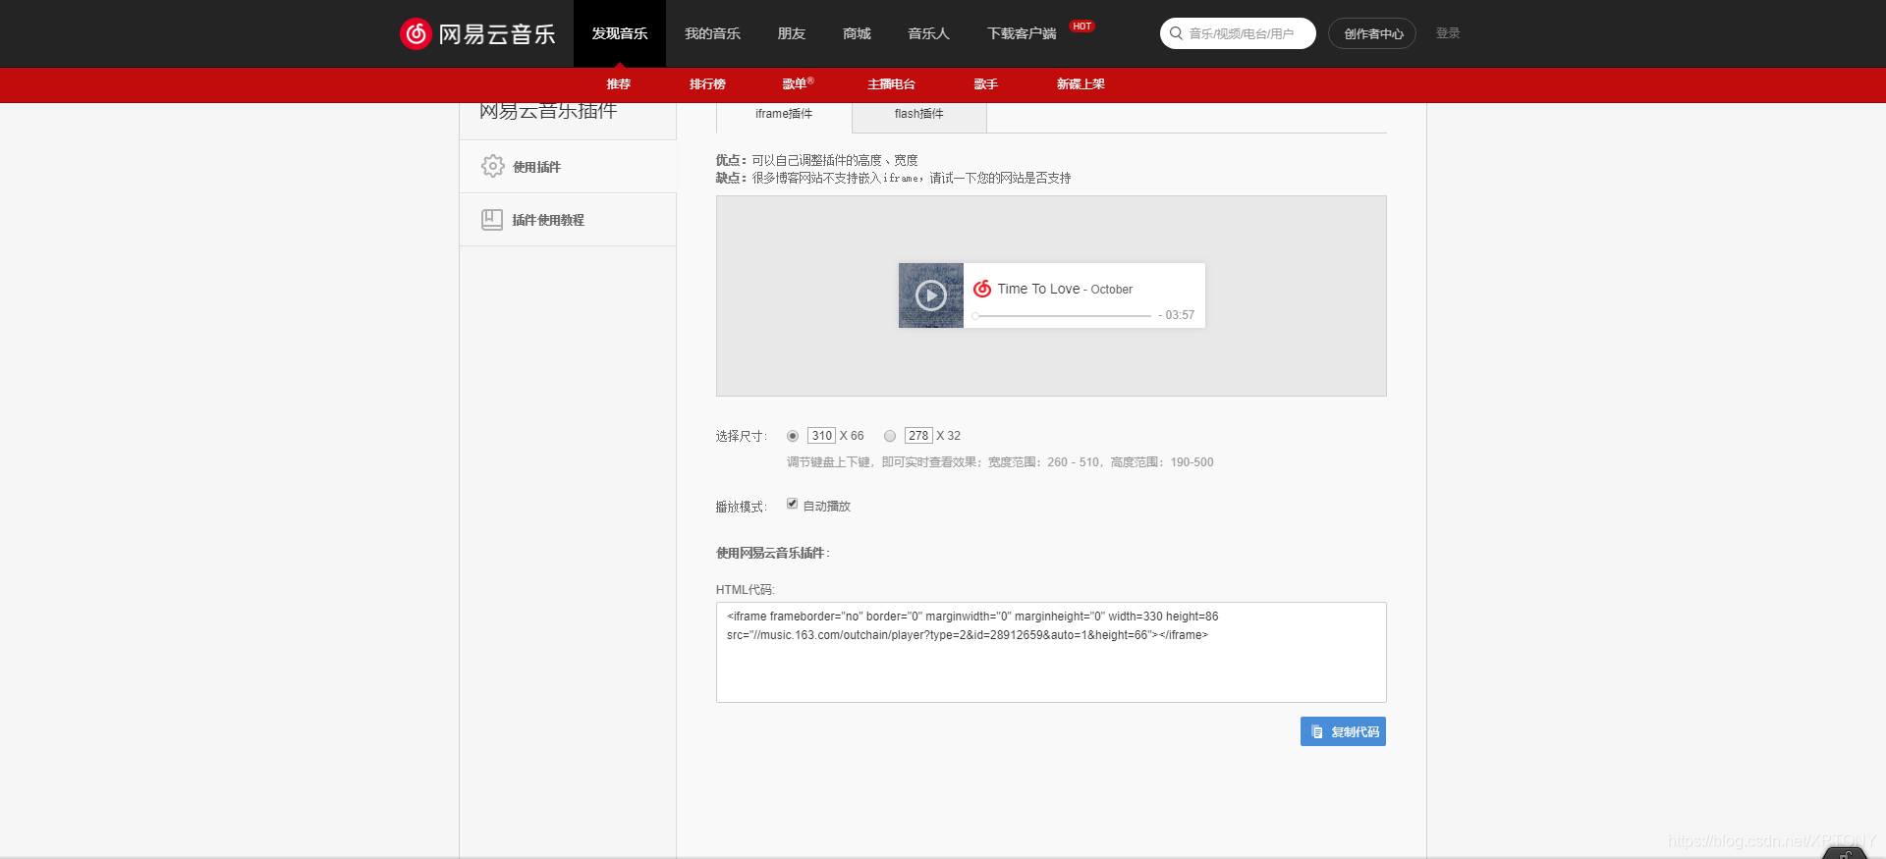Viewport: 1886px width, 859px height.
Task: Click the book icon beside 插件使用教程
Action: click(x=492, y=220)
